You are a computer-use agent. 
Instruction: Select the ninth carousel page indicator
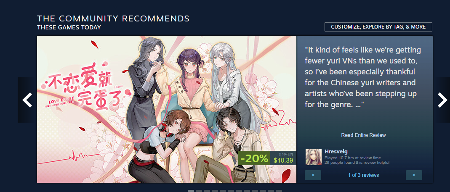pyautogui.click(x=255, y=191)
